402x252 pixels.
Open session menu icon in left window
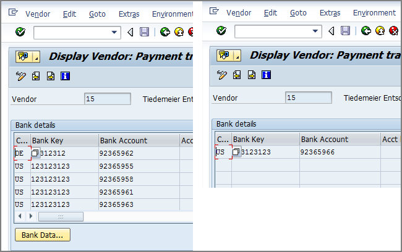coord(13,12)
